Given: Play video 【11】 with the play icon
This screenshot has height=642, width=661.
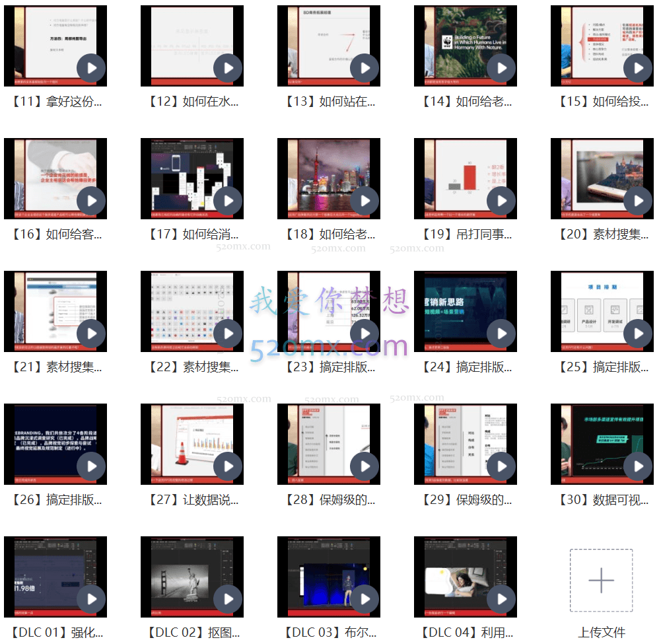Looking at the screenshot, I should [91, 68].
